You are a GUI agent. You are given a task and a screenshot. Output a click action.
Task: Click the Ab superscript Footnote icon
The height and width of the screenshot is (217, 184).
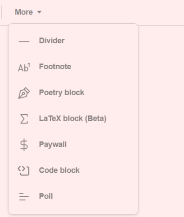[24, 67]
